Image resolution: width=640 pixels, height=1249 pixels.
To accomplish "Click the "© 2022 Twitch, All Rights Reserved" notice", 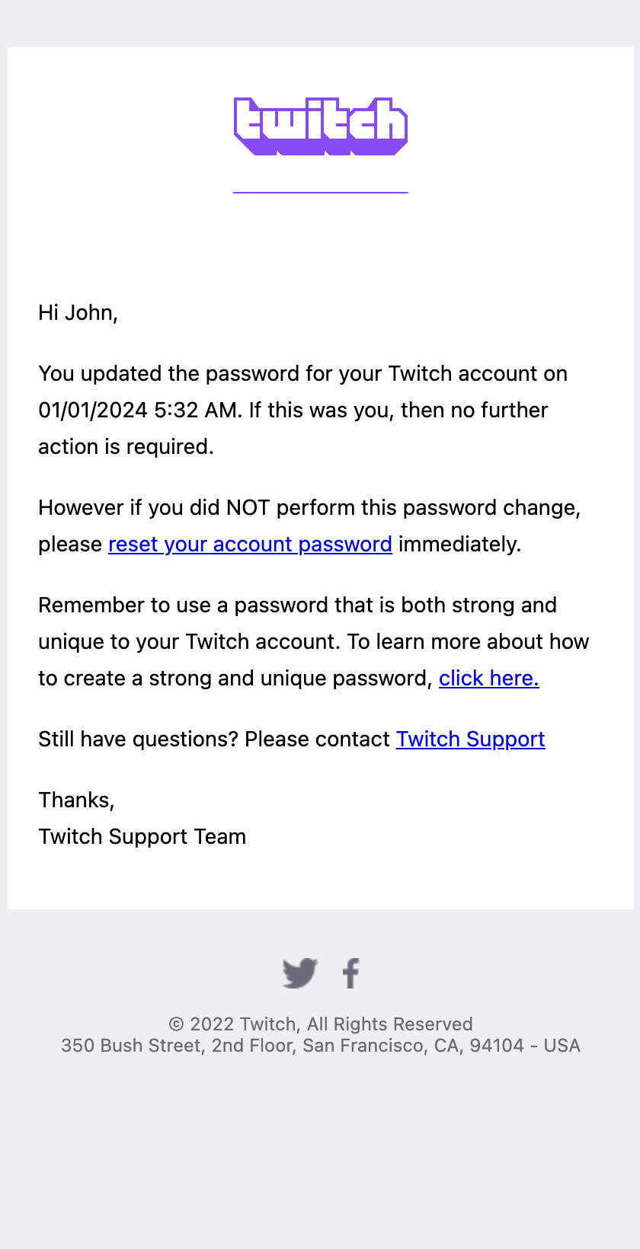I will pos(320,1024).
